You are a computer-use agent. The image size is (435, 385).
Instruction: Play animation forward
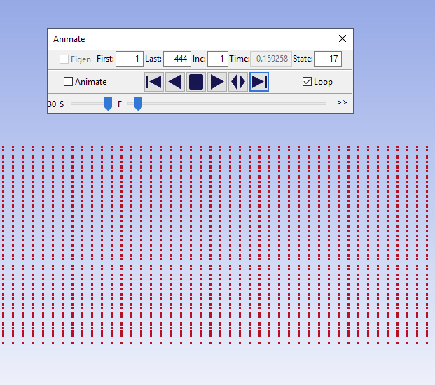(x=217, y=82)
